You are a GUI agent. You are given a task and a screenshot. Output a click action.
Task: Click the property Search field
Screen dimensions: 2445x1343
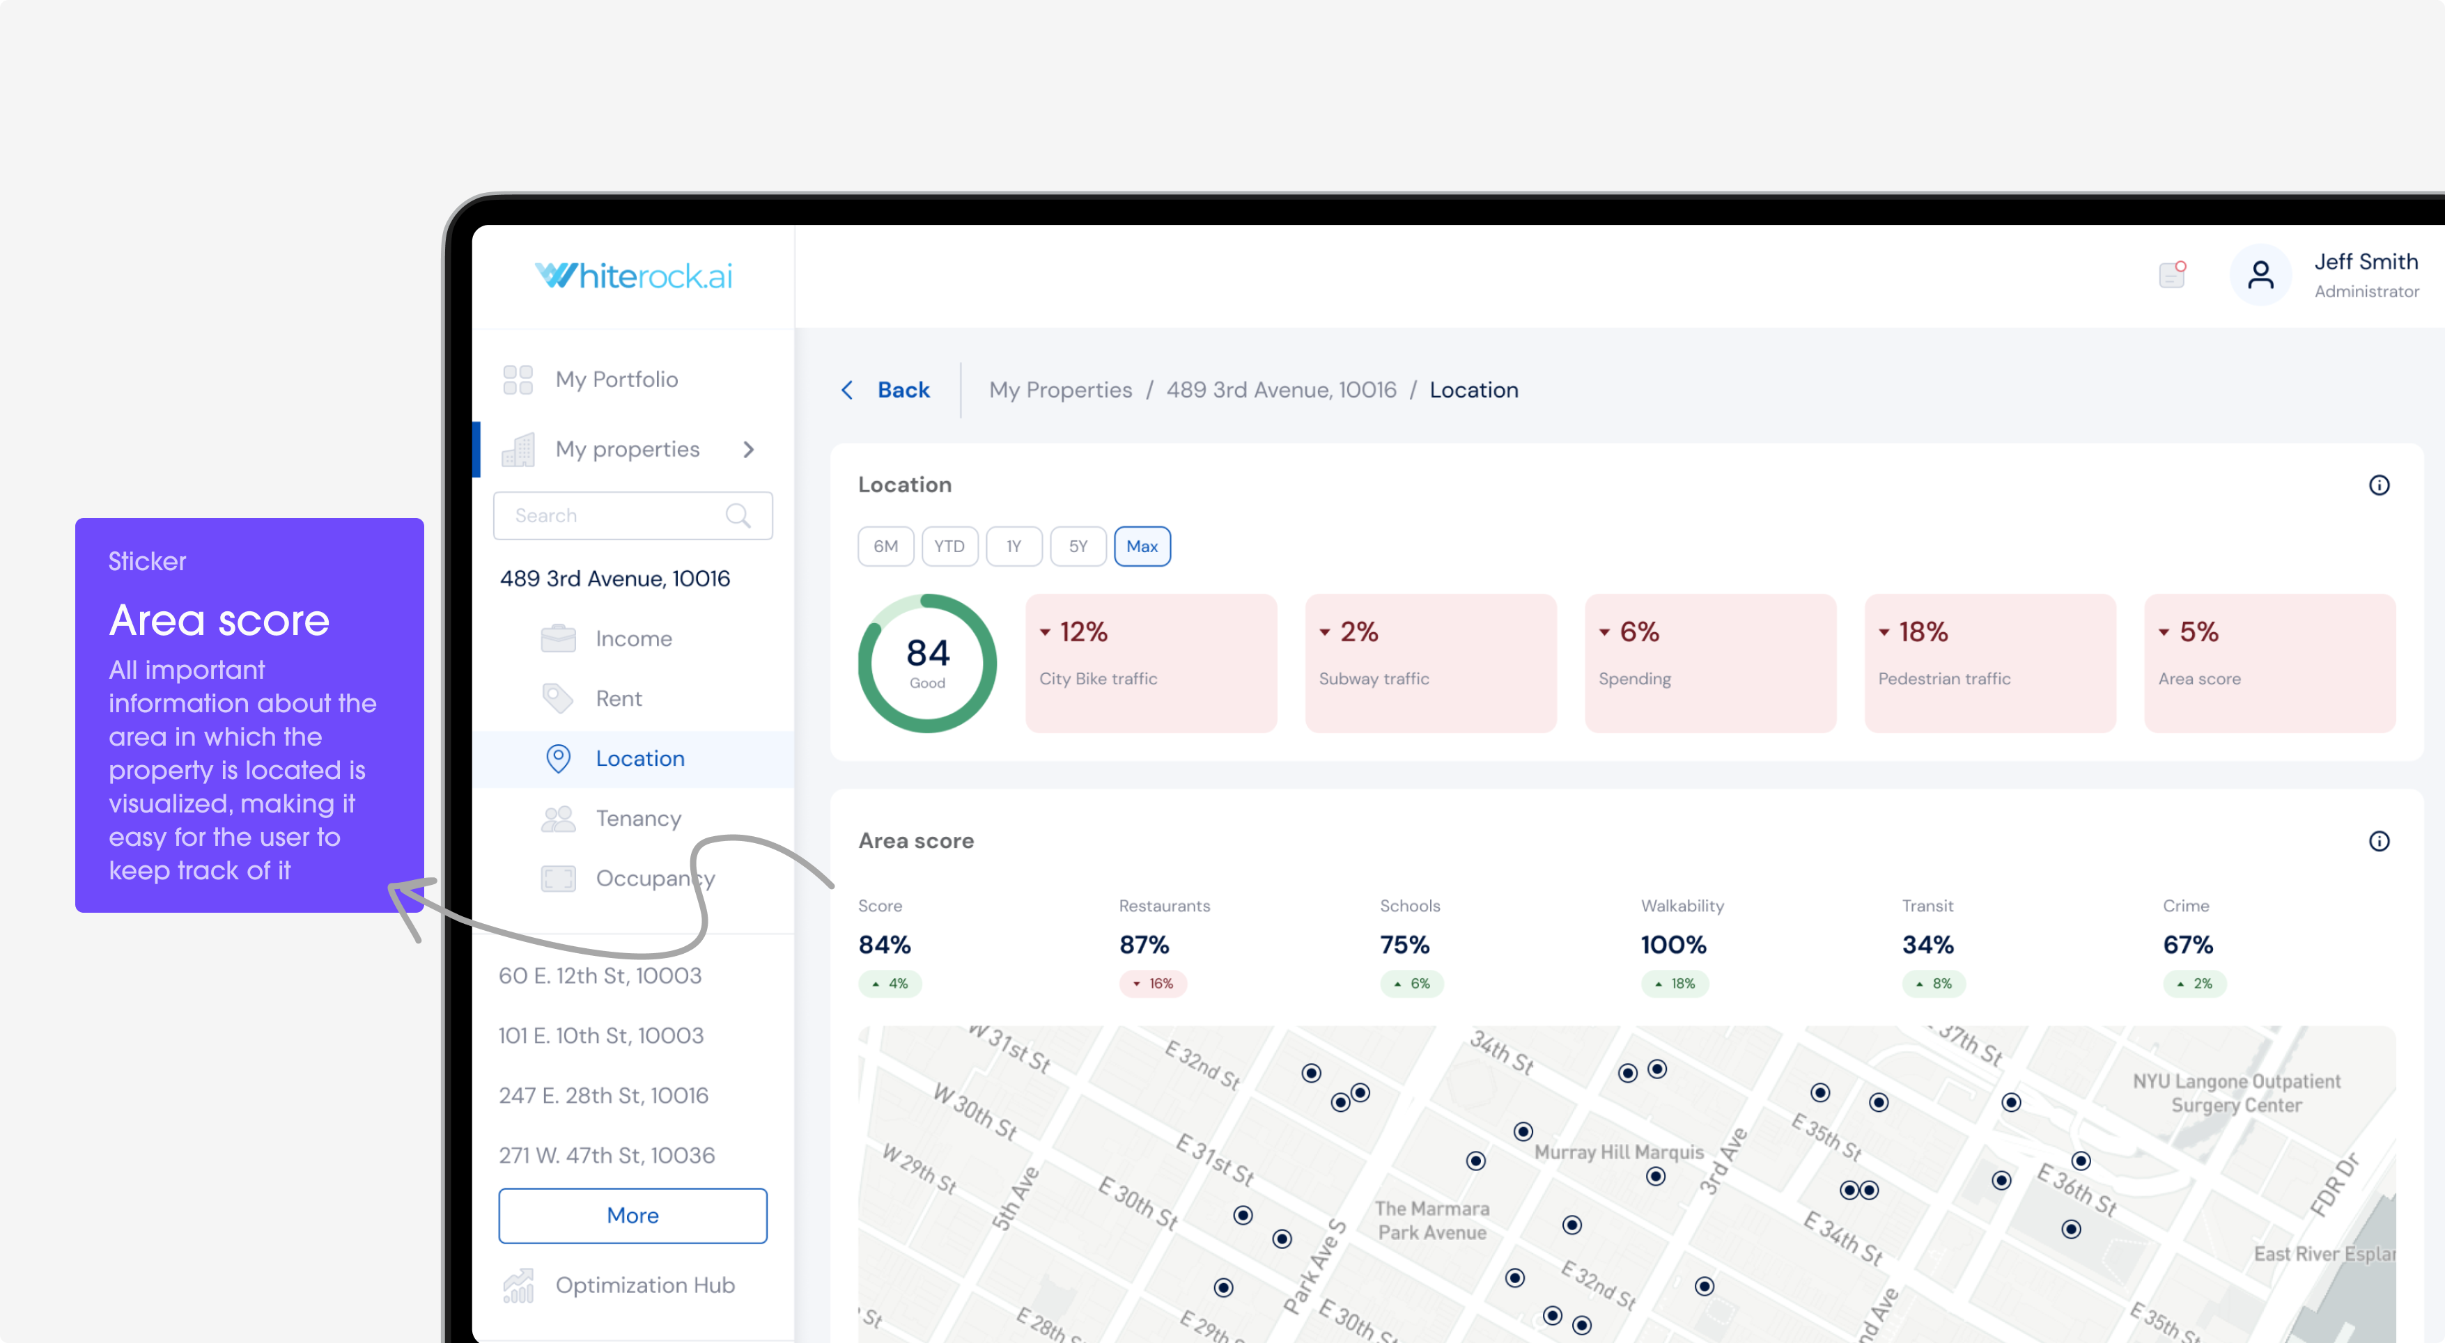click(633, 515)
